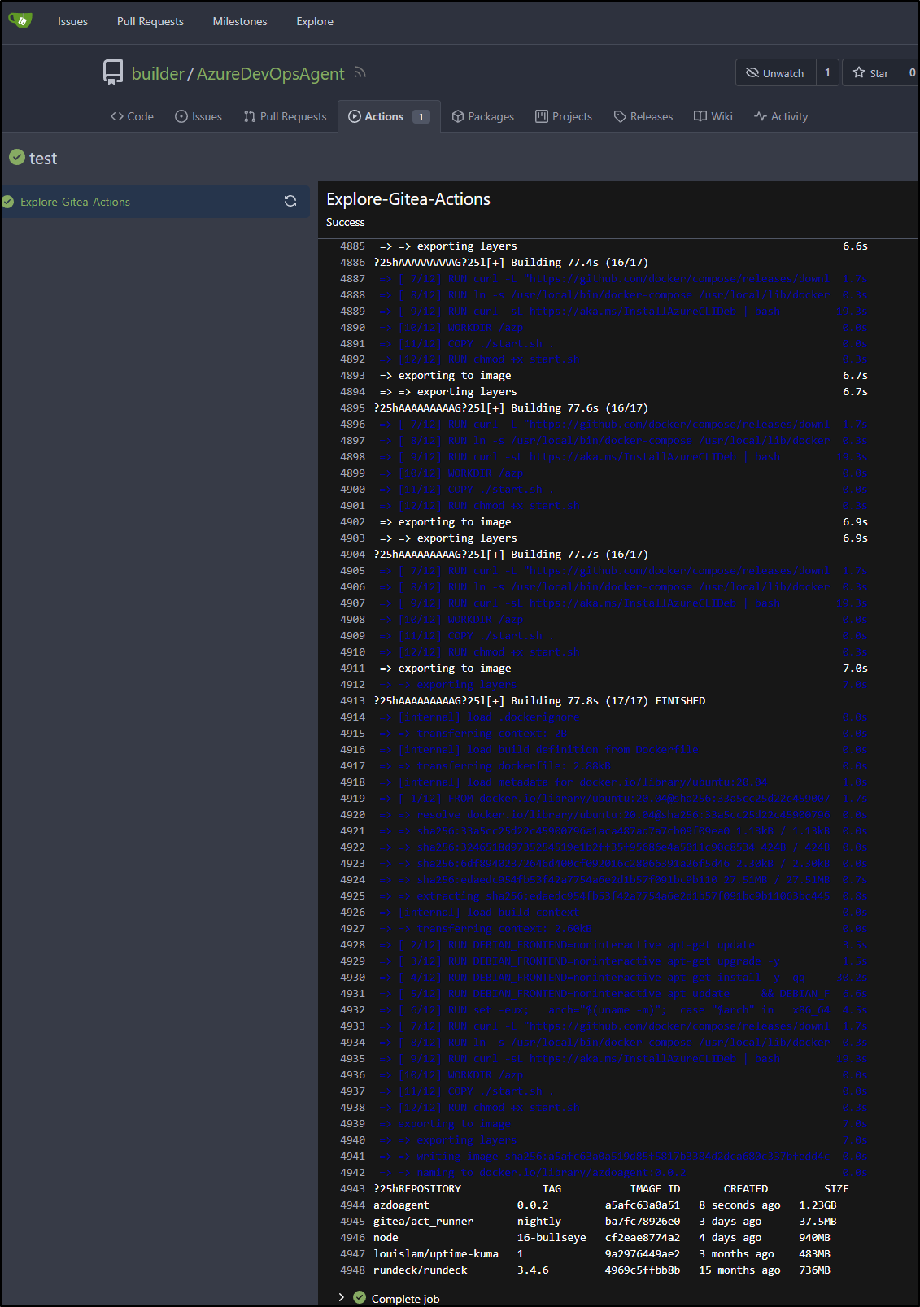Click the star count 0
The image size is (920, 1307).
[x=912, y=73]
